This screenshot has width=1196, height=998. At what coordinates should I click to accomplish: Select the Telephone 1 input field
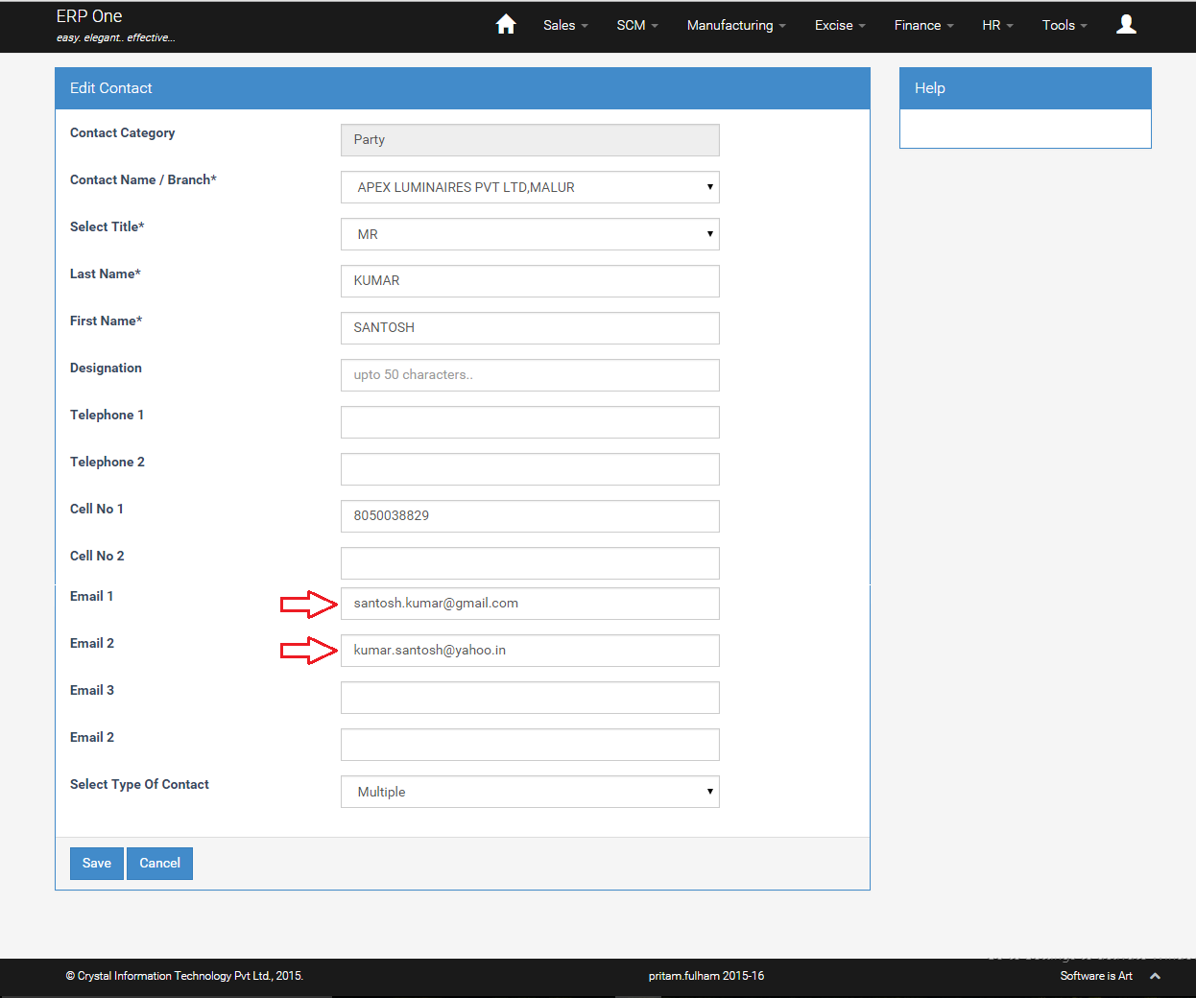pyautogui.click(x=530, y=422)
